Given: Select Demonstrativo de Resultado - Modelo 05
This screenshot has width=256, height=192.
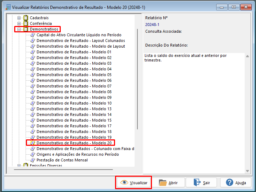Looking at the screenshot, I should (74, 75).
